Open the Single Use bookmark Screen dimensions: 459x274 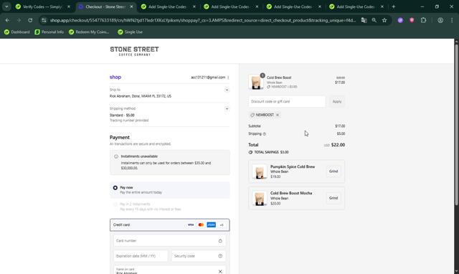131,32
